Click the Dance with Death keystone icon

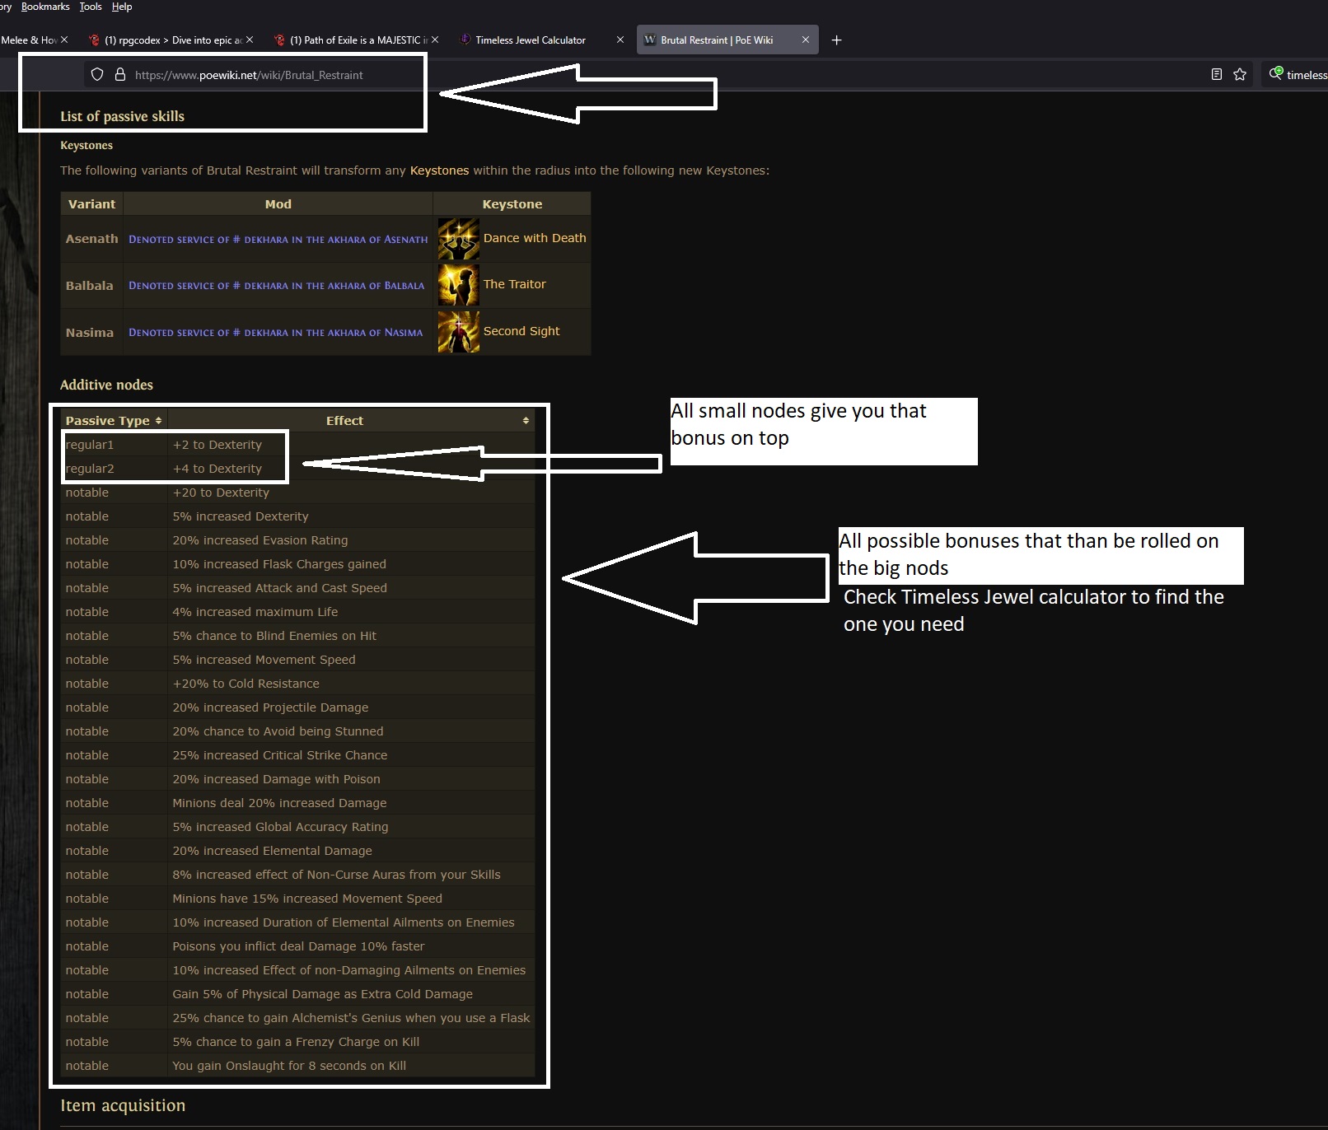(x=459, y=239)
